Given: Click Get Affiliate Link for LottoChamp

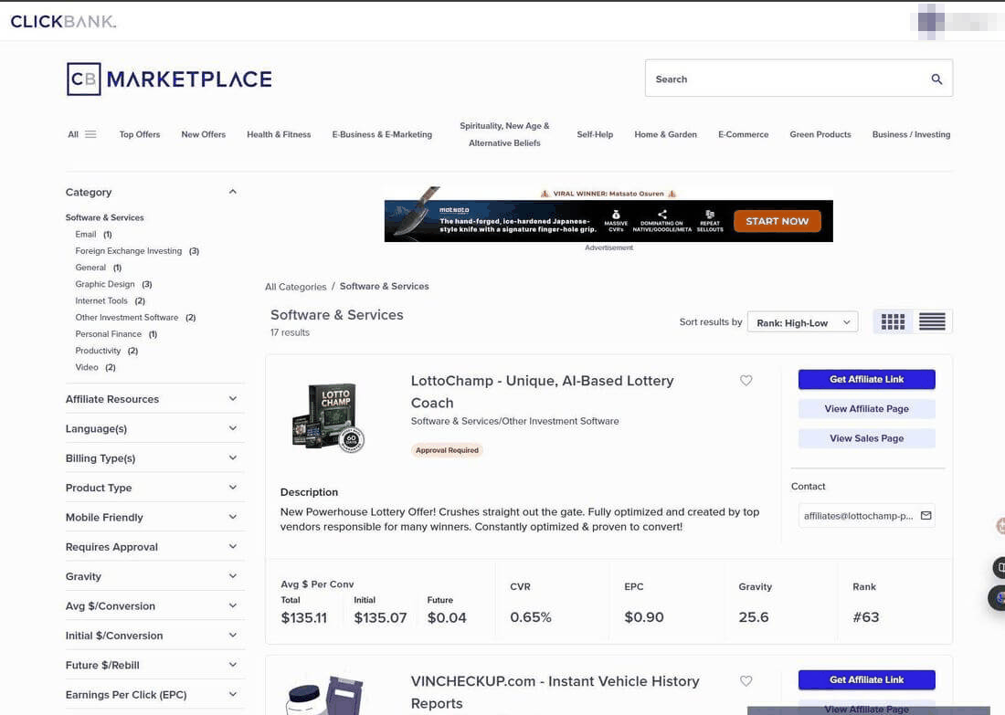Looking at the screenshot, I should [866, 379].
